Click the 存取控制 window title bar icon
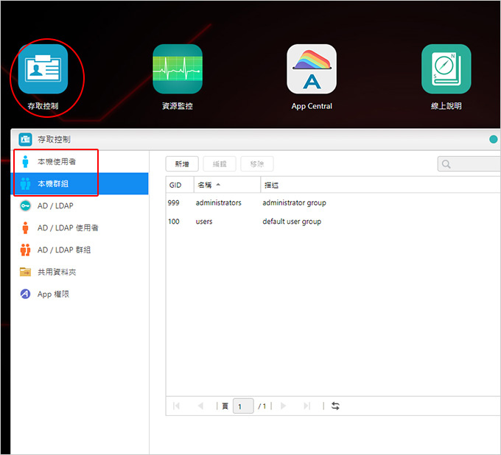Image resolution: width=501 pixels, height=455 pixels. pos(25,139)
